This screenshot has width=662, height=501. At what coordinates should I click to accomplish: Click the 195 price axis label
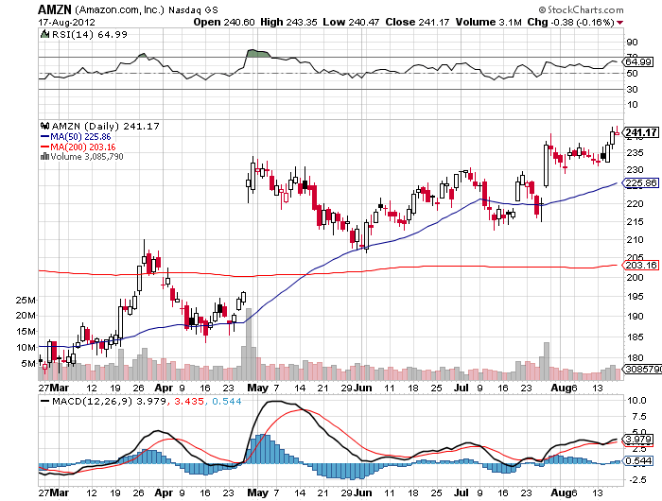pyautogui.click(x=635, y=296)
